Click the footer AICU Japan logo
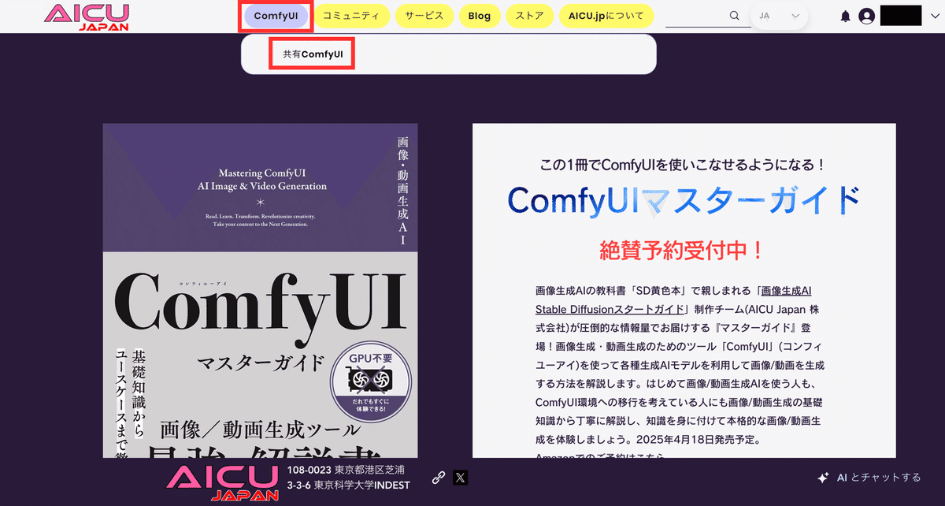 tap(224, 484)
